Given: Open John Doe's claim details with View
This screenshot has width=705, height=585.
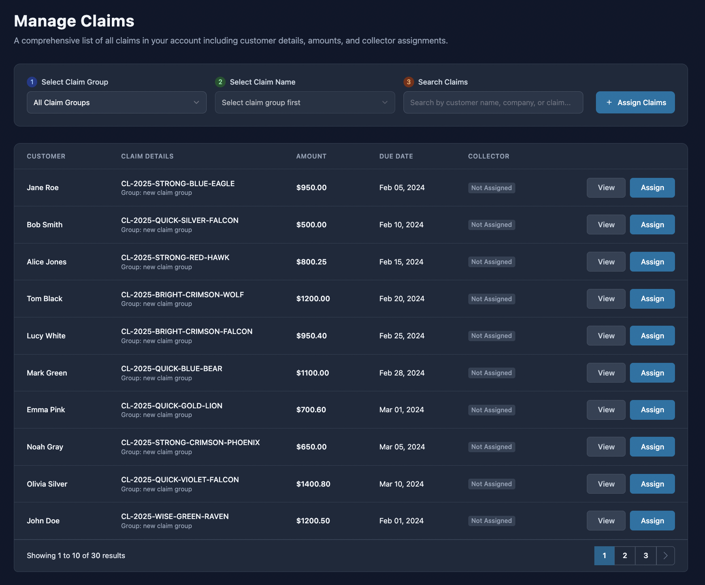Looking at the screenshot, I should click(606, 521).
